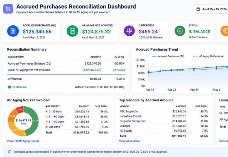Viewport: 228px width, 157px height.
Task: Select the ABC Supply Co. vendor row
Action: click(x=164, y=111)
